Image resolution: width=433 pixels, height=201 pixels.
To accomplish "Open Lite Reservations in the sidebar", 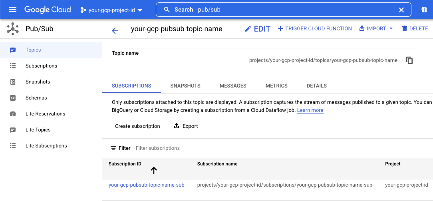I will [51, 114].
